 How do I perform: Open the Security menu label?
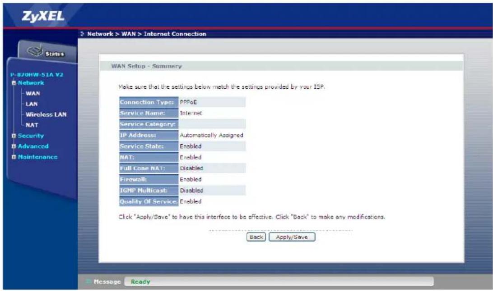(31, 136)
